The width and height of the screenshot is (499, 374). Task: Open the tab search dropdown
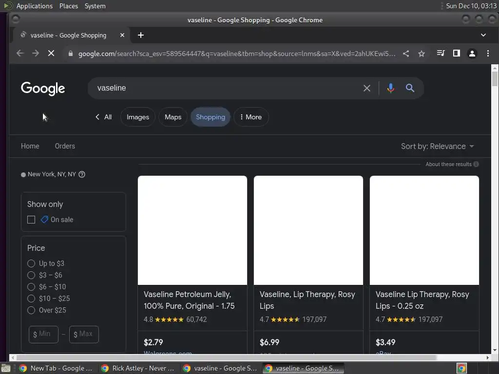coord(483,35)
